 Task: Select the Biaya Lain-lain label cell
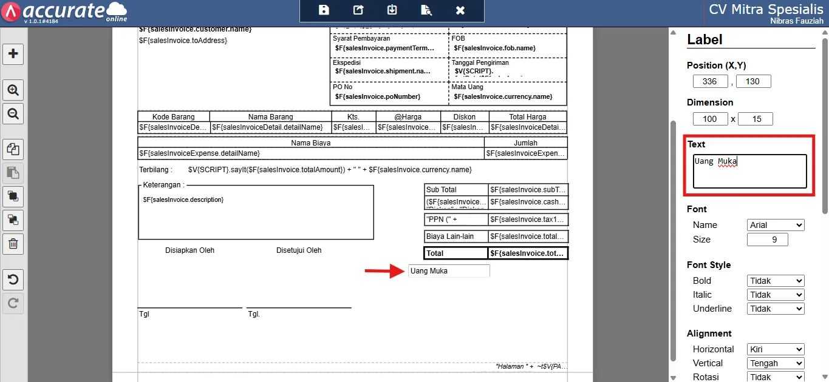pos(456,236)
